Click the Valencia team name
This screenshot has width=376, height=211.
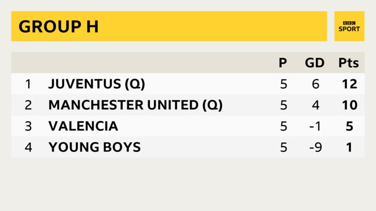point(83,126)
